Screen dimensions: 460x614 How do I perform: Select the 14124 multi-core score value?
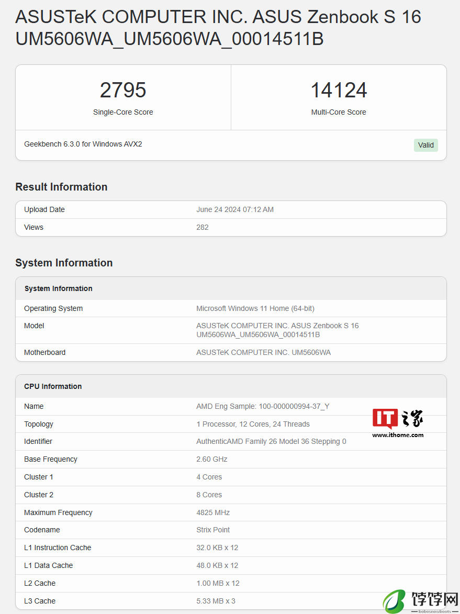pos(339,90)
